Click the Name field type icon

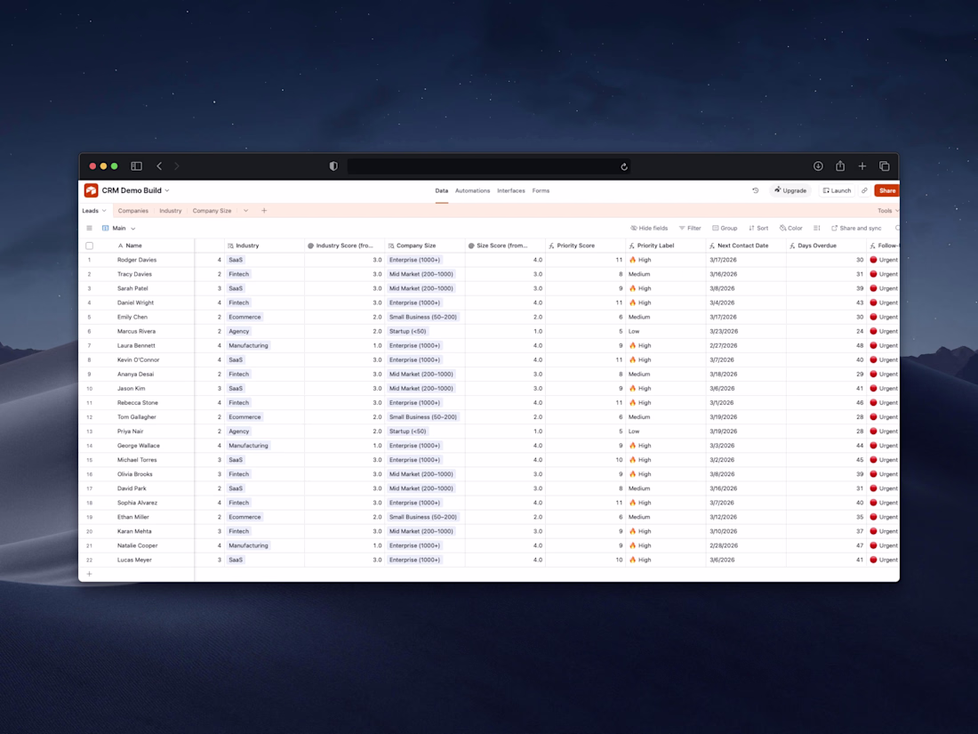tap(120, 246)
